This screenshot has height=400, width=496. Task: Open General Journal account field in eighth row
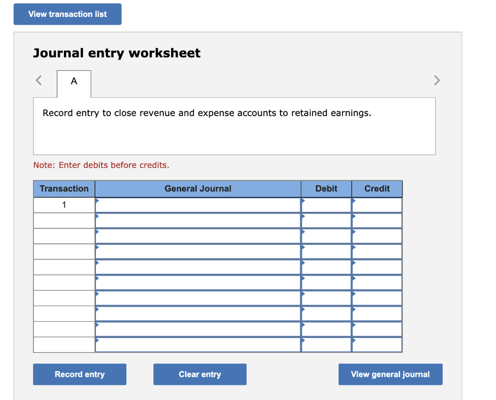(198, 313)
